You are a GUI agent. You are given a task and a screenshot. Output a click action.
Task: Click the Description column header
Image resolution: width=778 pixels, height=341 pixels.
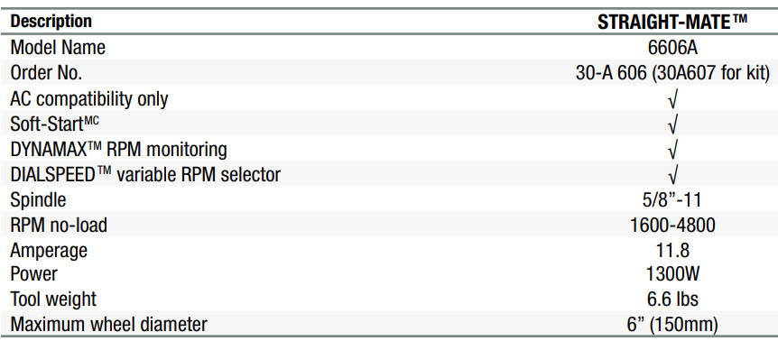pos(51,22)
